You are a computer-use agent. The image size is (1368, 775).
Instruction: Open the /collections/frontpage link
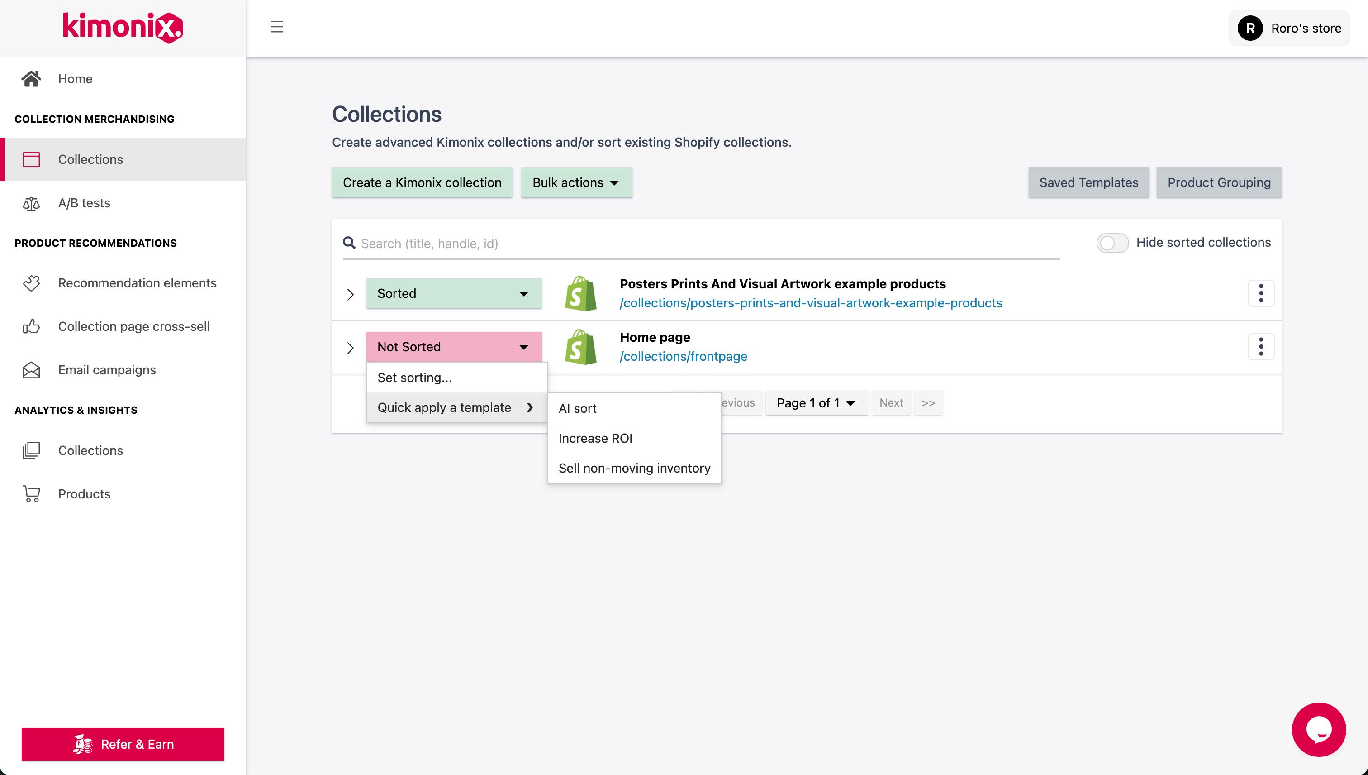click(683, 356)
